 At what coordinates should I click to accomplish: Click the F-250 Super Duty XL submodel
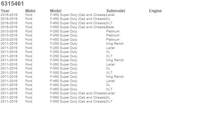[x=108, y=52]
